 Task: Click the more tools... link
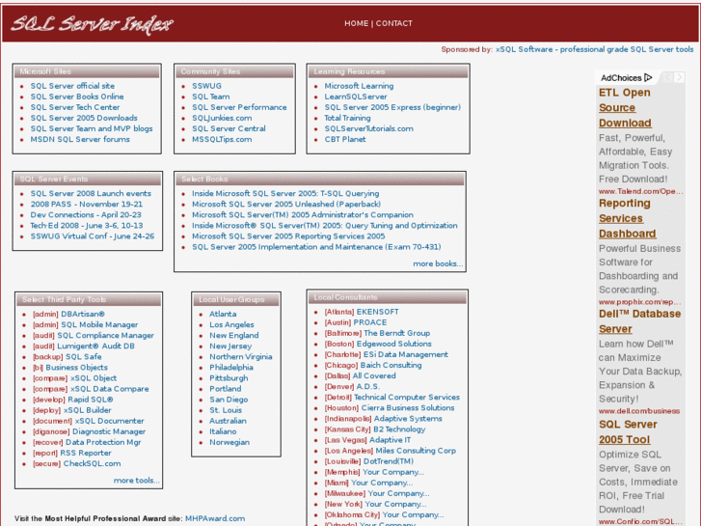click(x=136, y=481)
